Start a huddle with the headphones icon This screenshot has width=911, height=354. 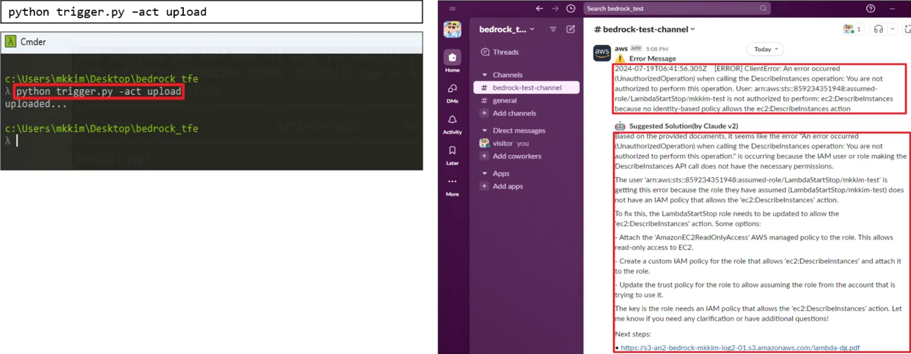pos(878,29)
